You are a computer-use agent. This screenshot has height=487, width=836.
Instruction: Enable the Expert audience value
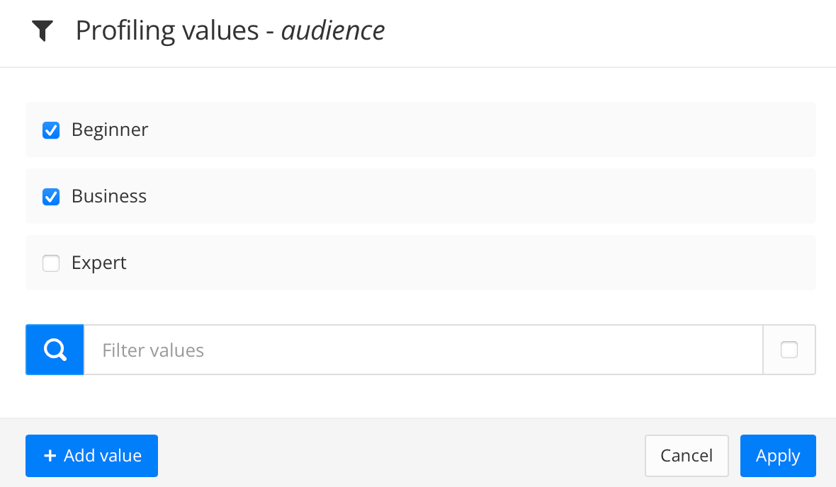coord(51,263)
